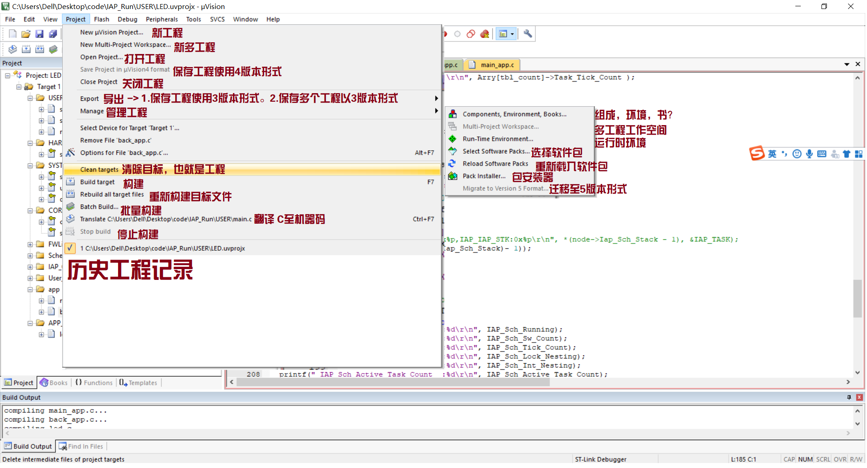Click the editor horizontal scrollbar thumb

click(393, 382)
